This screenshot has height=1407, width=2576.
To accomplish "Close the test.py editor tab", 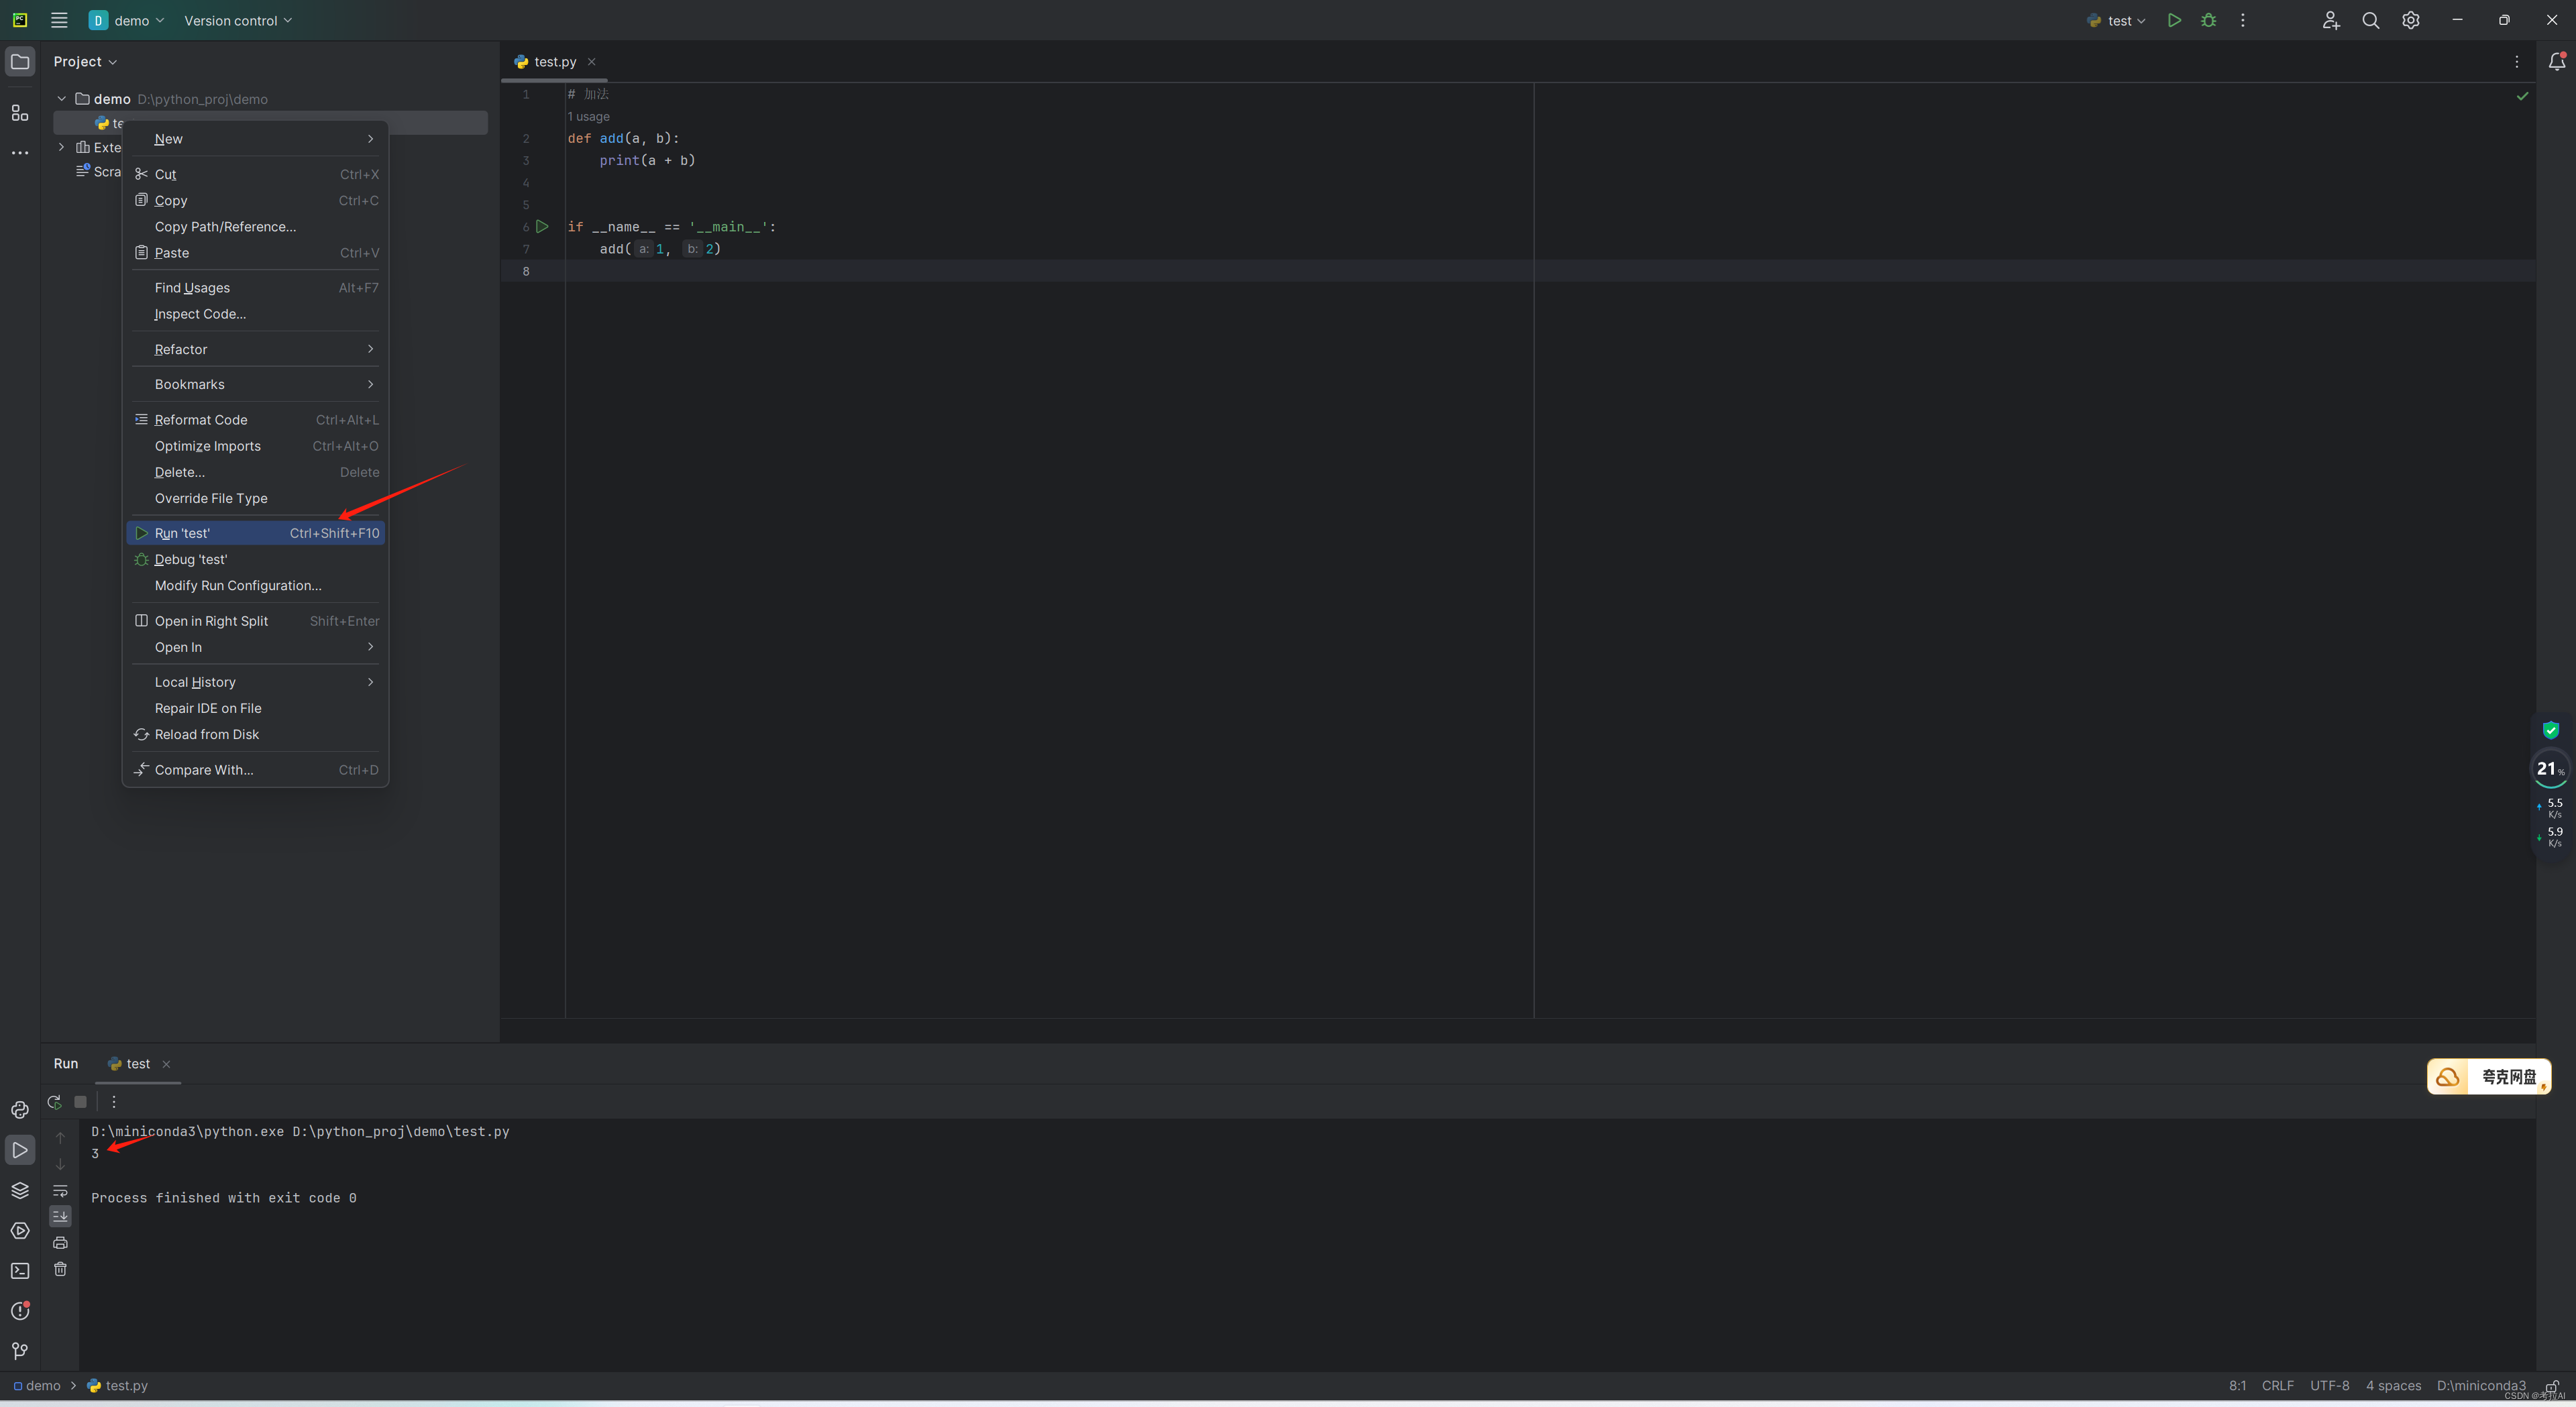I will [591, 61].
